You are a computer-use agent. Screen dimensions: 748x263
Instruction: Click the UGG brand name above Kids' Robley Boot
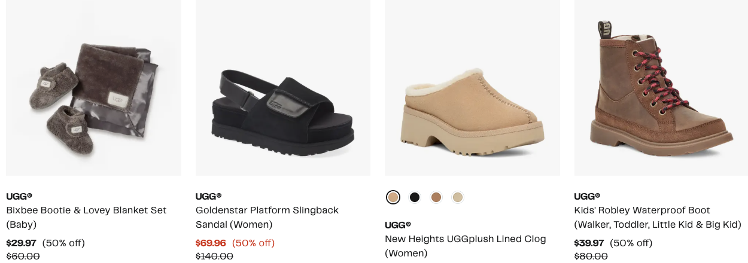point(587,196)
